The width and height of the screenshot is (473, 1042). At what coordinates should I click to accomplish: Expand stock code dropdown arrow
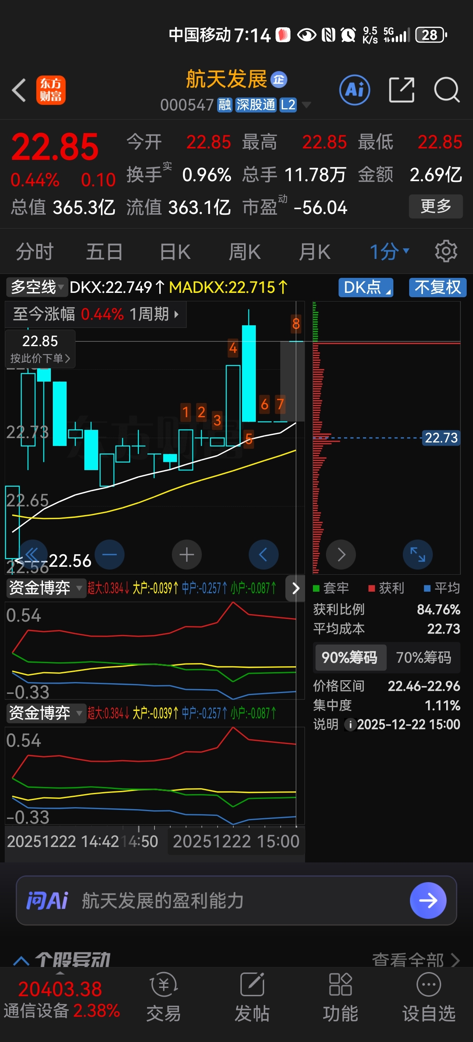[307, 105]
